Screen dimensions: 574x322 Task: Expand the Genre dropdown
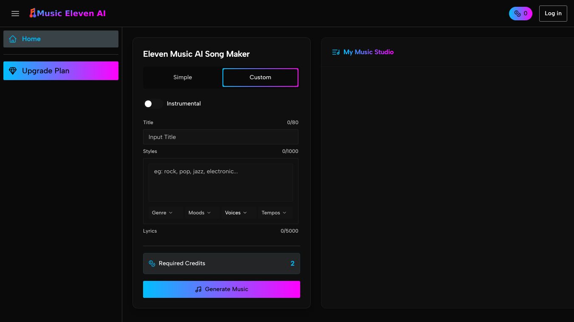(162, 213)
